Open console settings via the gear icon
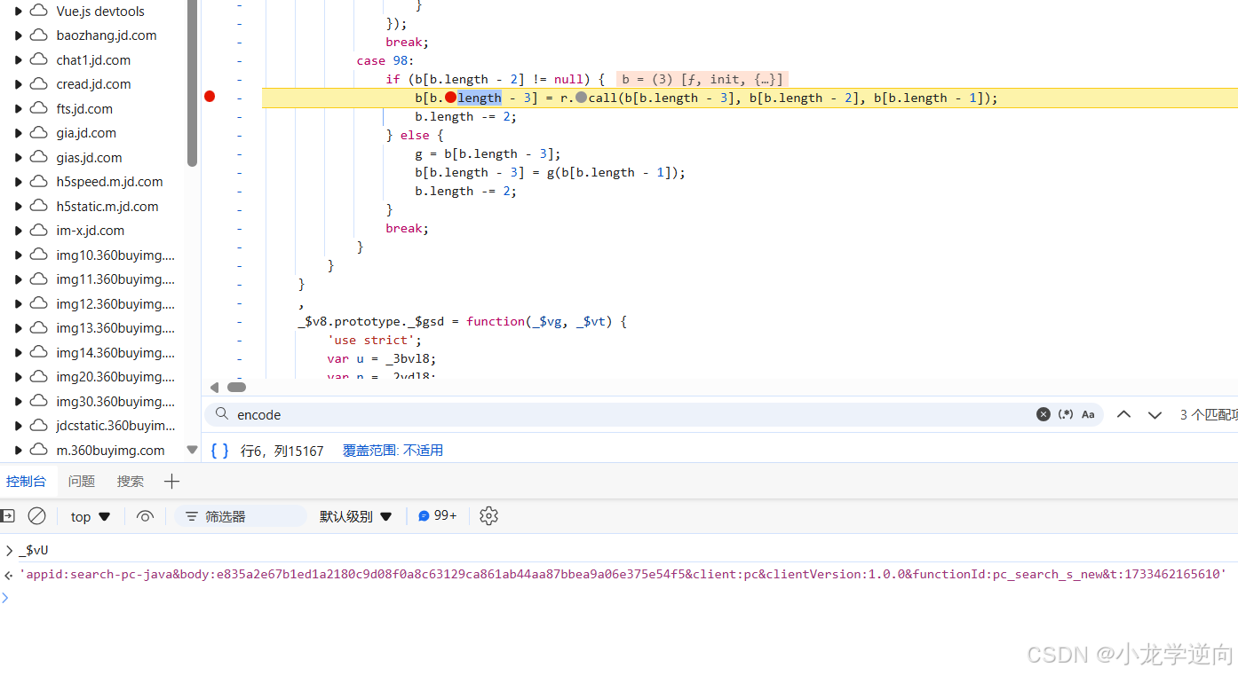 coord(488,515)
